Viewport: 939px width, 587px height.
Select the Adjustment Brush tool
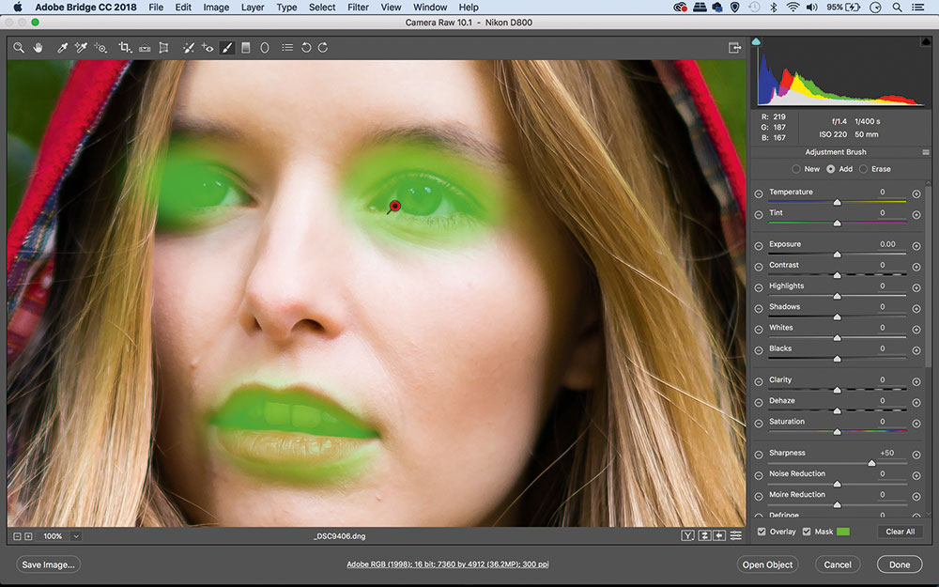click(x=227, y=47)
